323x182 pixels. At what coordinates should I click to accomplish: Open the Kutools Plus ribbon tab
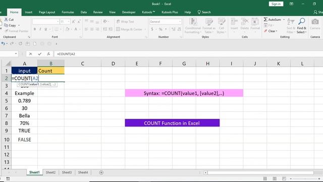pyautogui.click(x=170, y=12)
